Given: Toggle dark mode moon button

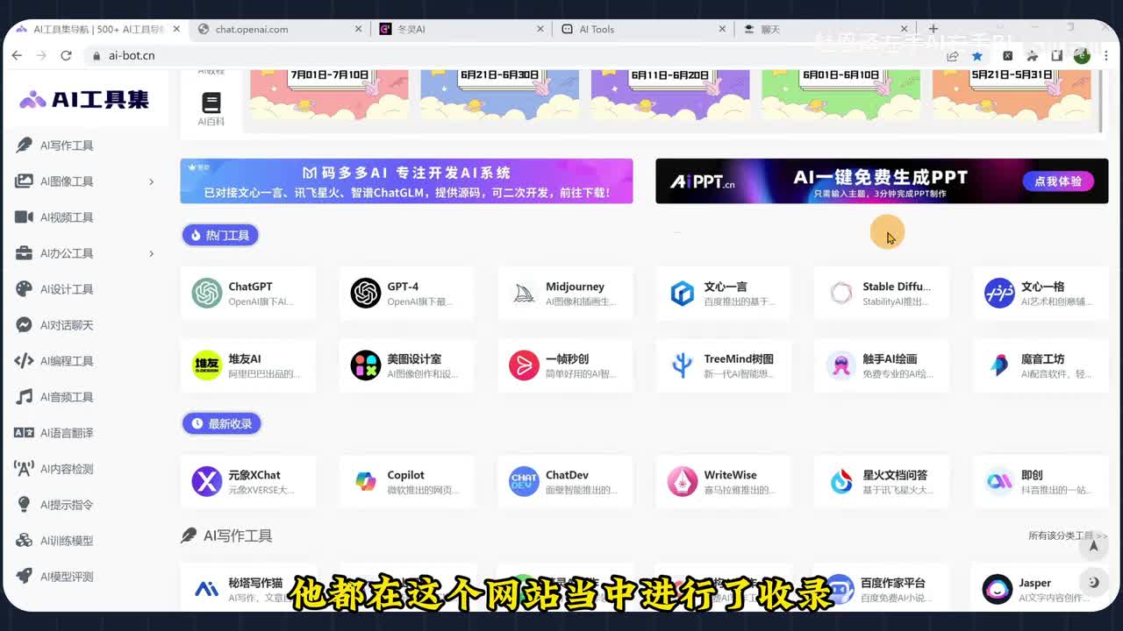Looking at the screenshot, I should (1093, 582).
